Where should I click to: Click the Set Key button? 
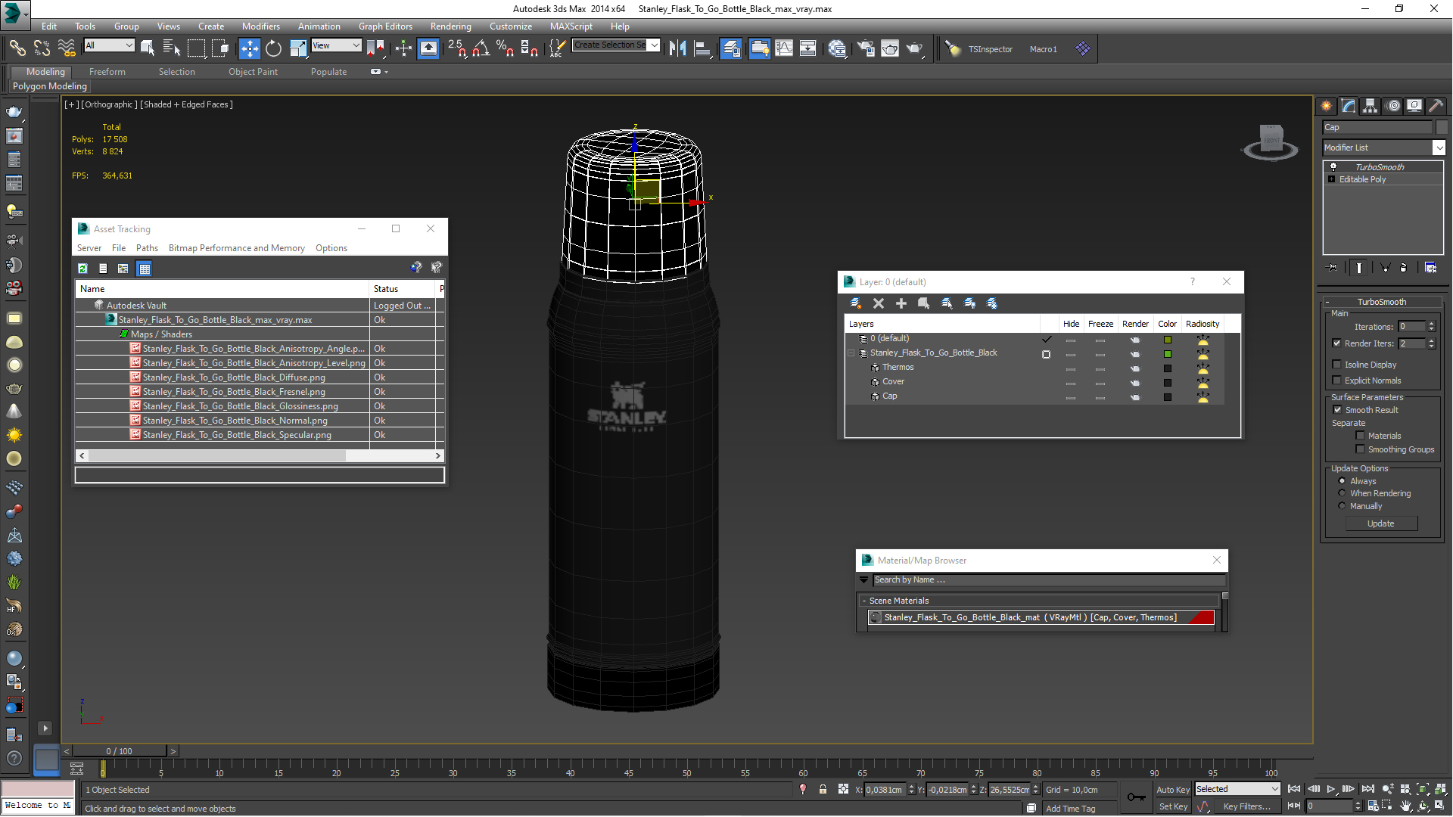coord(1172,806)
